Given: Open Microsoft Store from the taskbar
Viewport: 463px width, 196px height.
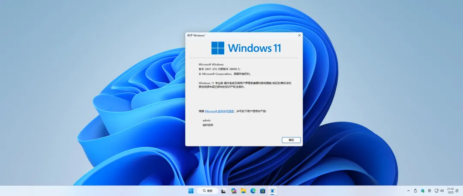Looking at the screenshot, I should click(x=262, y=191).
